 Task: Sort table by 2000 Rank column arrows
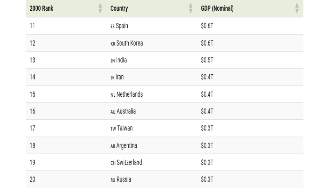100,9
